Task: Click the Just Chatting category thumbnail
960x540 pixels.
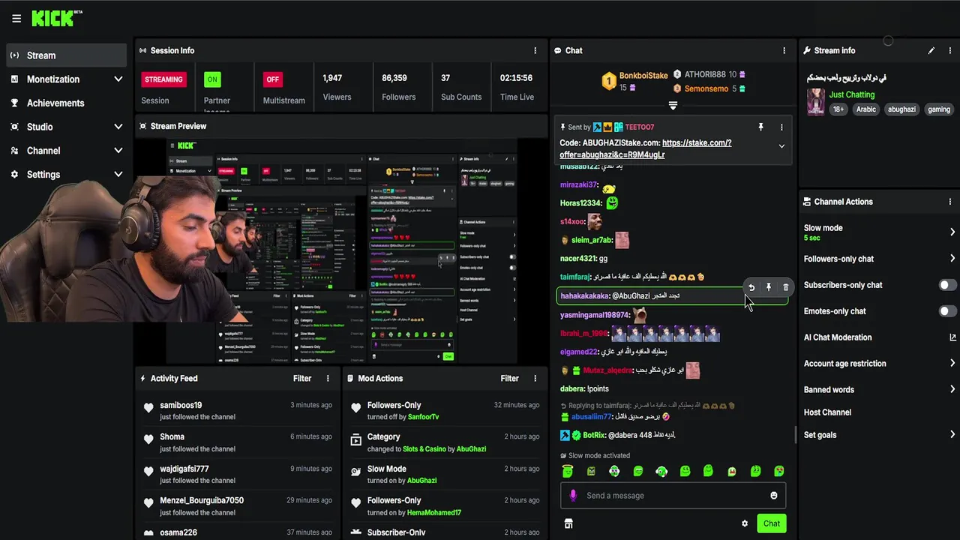Action: tap(815, 101)
